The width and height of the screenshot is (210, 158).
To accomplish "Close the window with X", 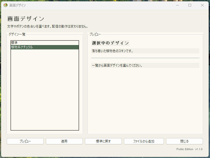I will click(202, 5).
